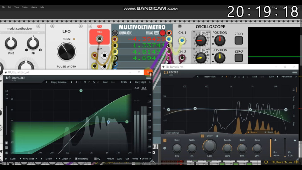
Task: Select next Reverb skin after Persimmon
Action: (x=296, y=77)
